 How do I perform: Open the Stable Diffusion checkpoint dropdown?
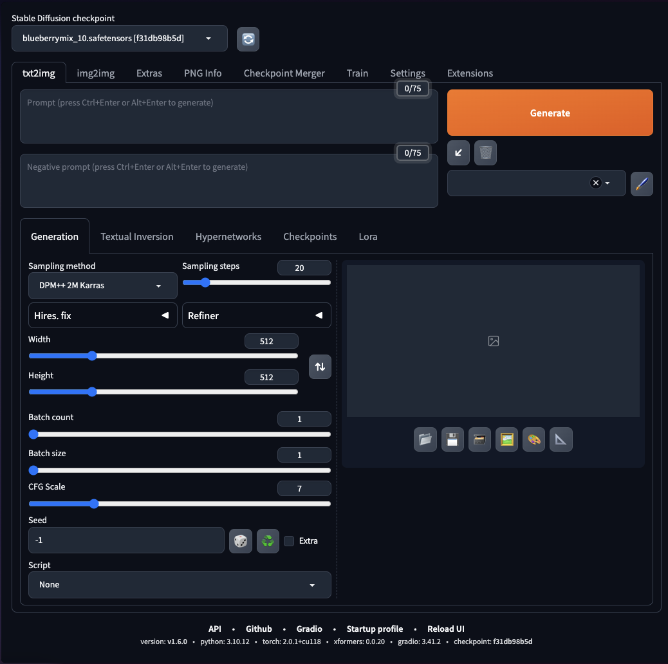tap(119, 39)
